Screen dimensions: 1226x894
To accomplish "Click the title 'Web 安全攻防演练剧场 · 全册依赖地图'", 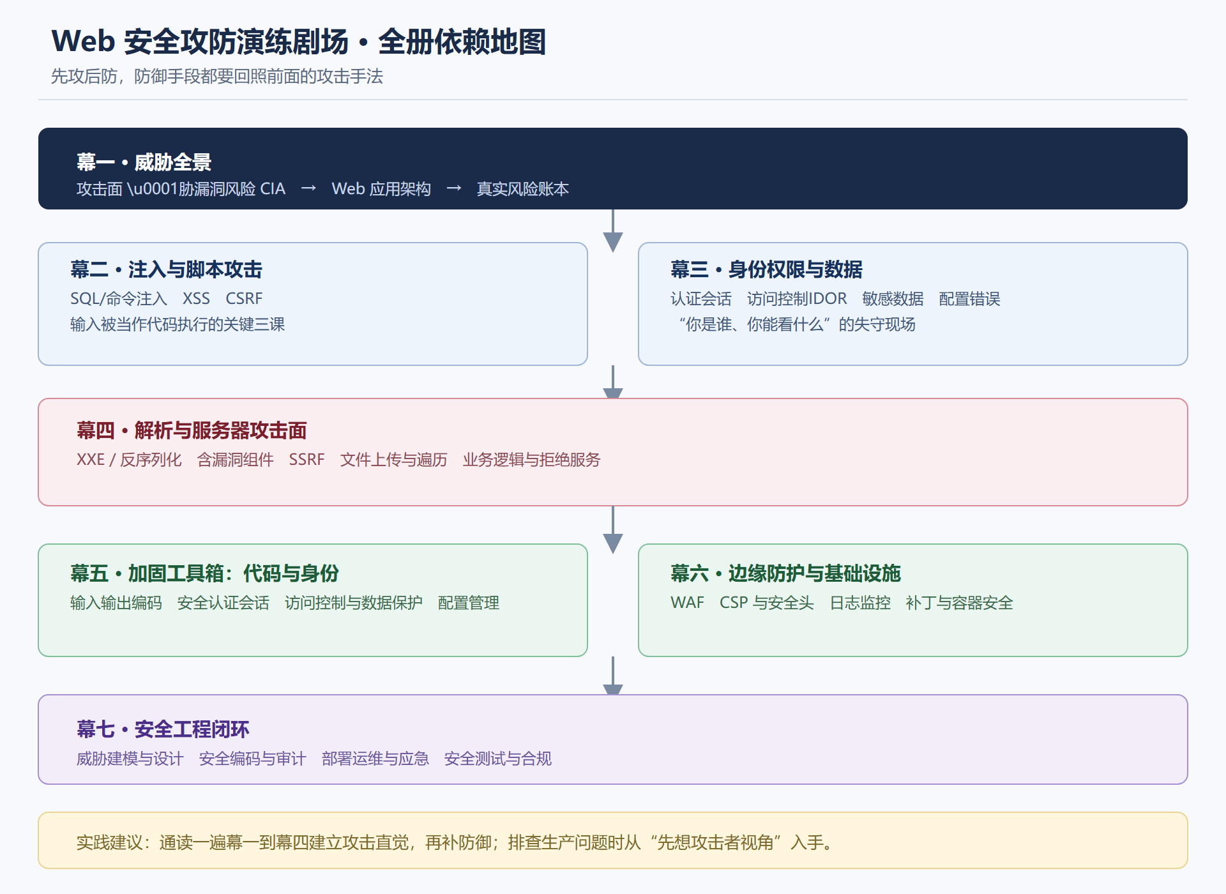I will tap(299, 42).
